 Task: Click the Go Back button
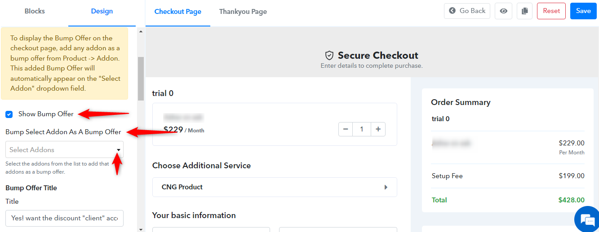[467, 11]
